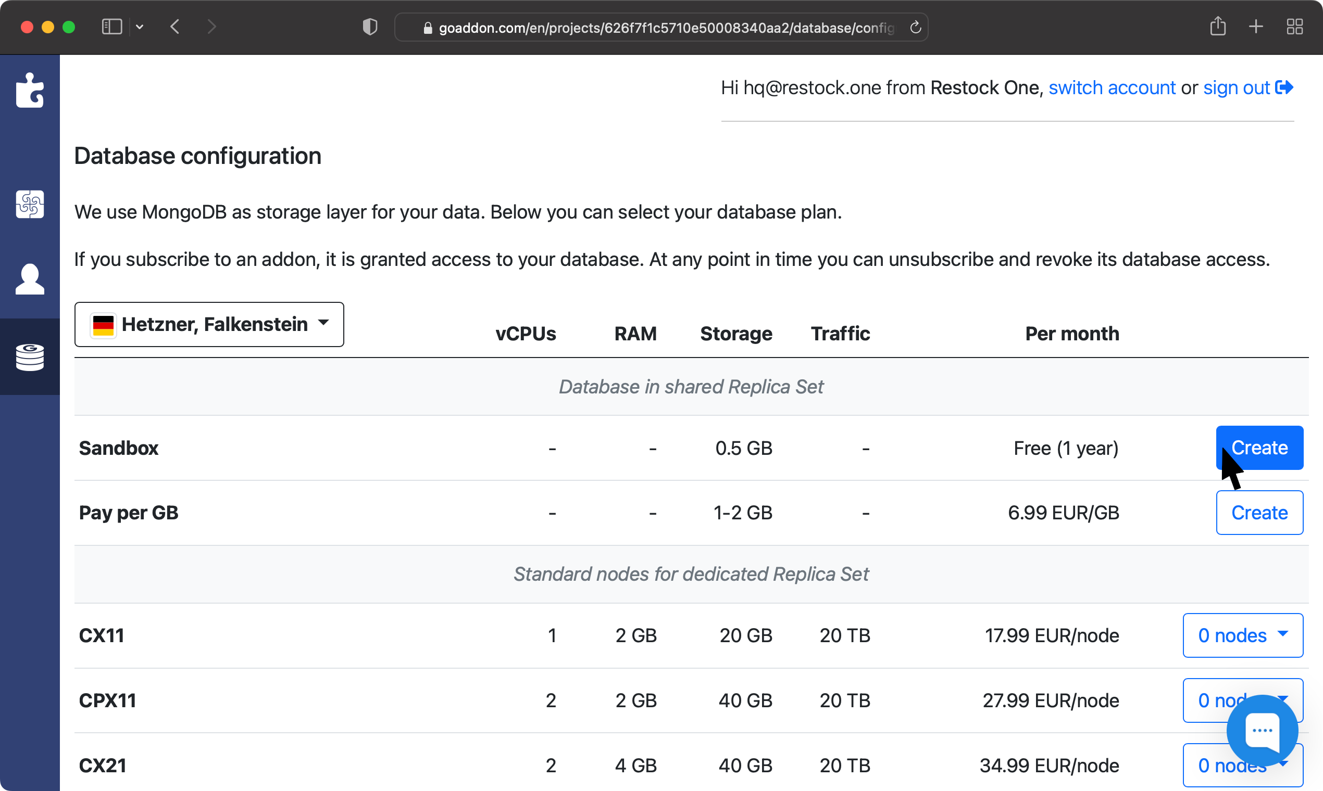Click the privacy shield icon

pyautogui.click(x=370, y=27)
